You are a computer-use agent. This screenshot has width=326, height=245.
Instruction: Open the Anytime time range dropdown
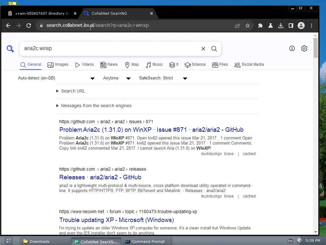pyautogui.click(x=117, y=78)
